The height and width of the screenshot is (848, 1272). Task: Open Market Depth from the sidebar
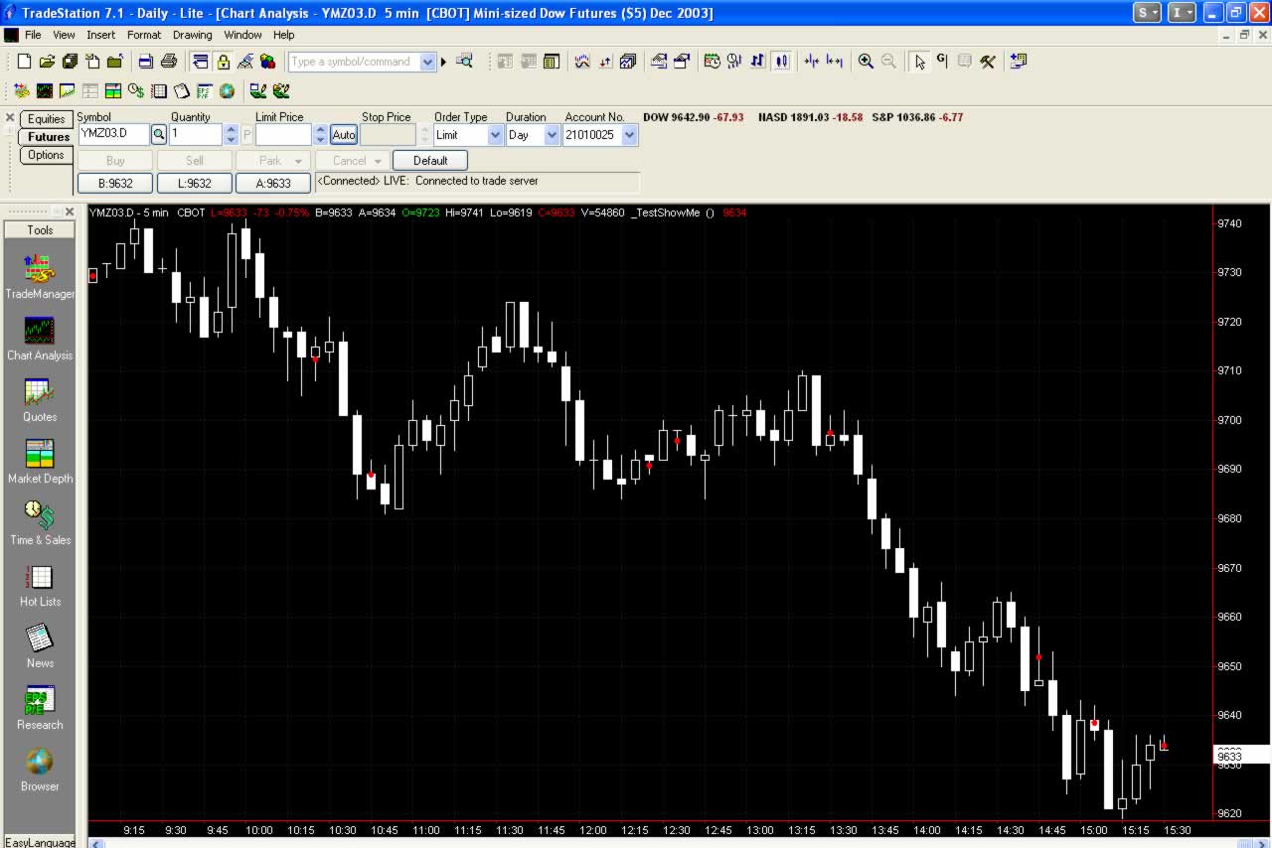pos(40,461)
